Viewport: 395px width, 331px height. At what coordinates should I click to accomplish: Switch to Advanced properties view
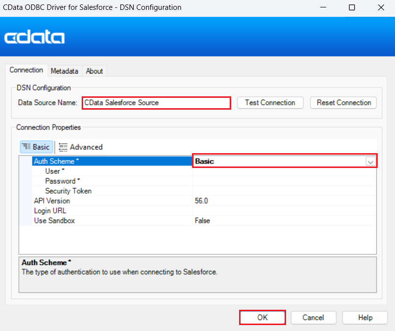[81, 147]
